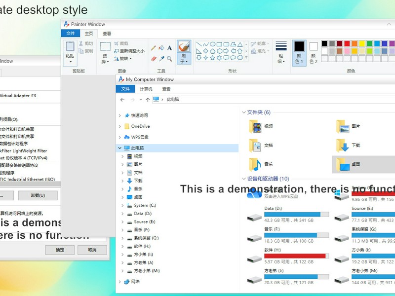Image resolution: width=395 pixels, height=296 pixels.
Task: Click the Copy icon in Painter ribbon
Action: [81, 51]
